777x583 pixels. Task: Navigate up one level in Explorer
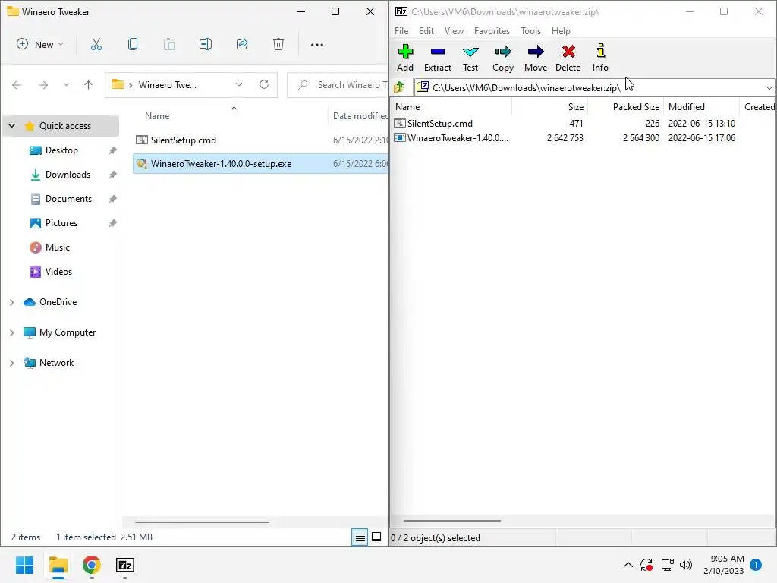[88, 85]
